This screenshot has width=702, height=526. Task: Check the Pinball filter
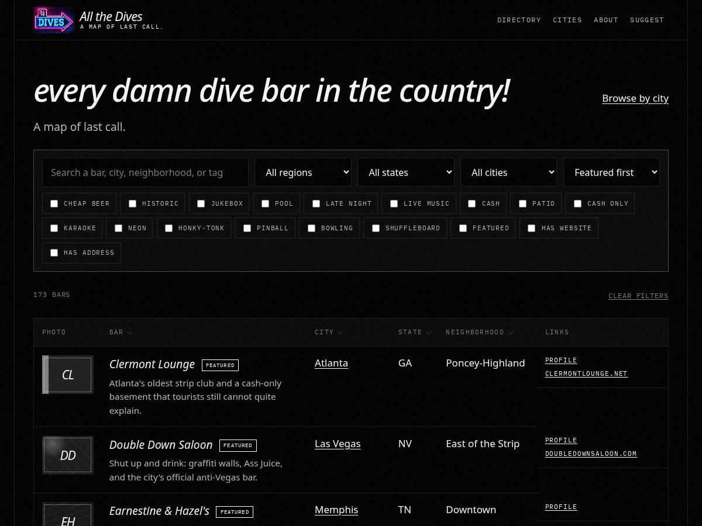coord(247,228)
